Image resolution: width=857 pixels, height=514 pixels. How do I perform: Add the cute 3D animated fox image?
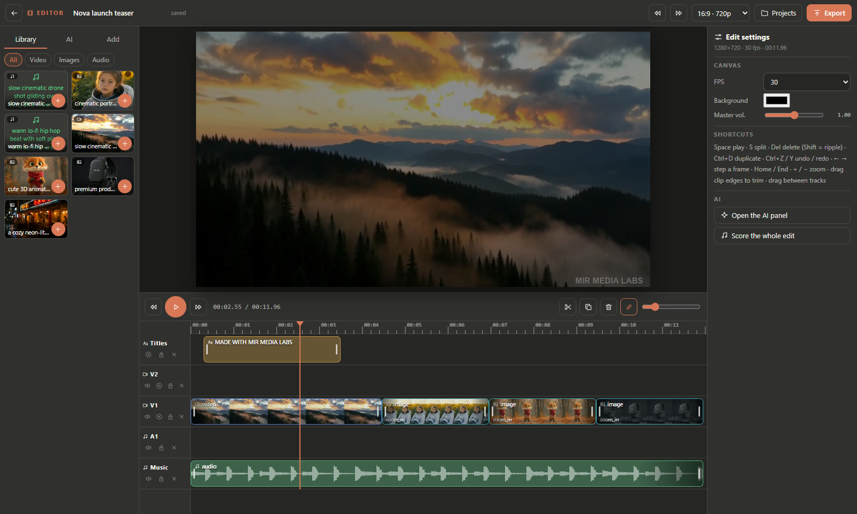pos(58,186)
